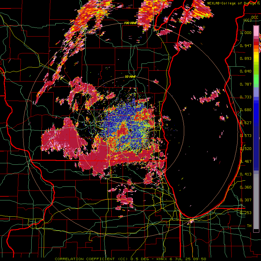This screenshot has height=261, width=261.
Task: Click the 0.627 legend value
Action: pos(246,123)
